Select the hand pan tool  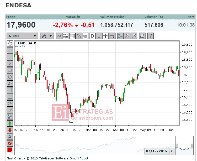pos(10,44)
